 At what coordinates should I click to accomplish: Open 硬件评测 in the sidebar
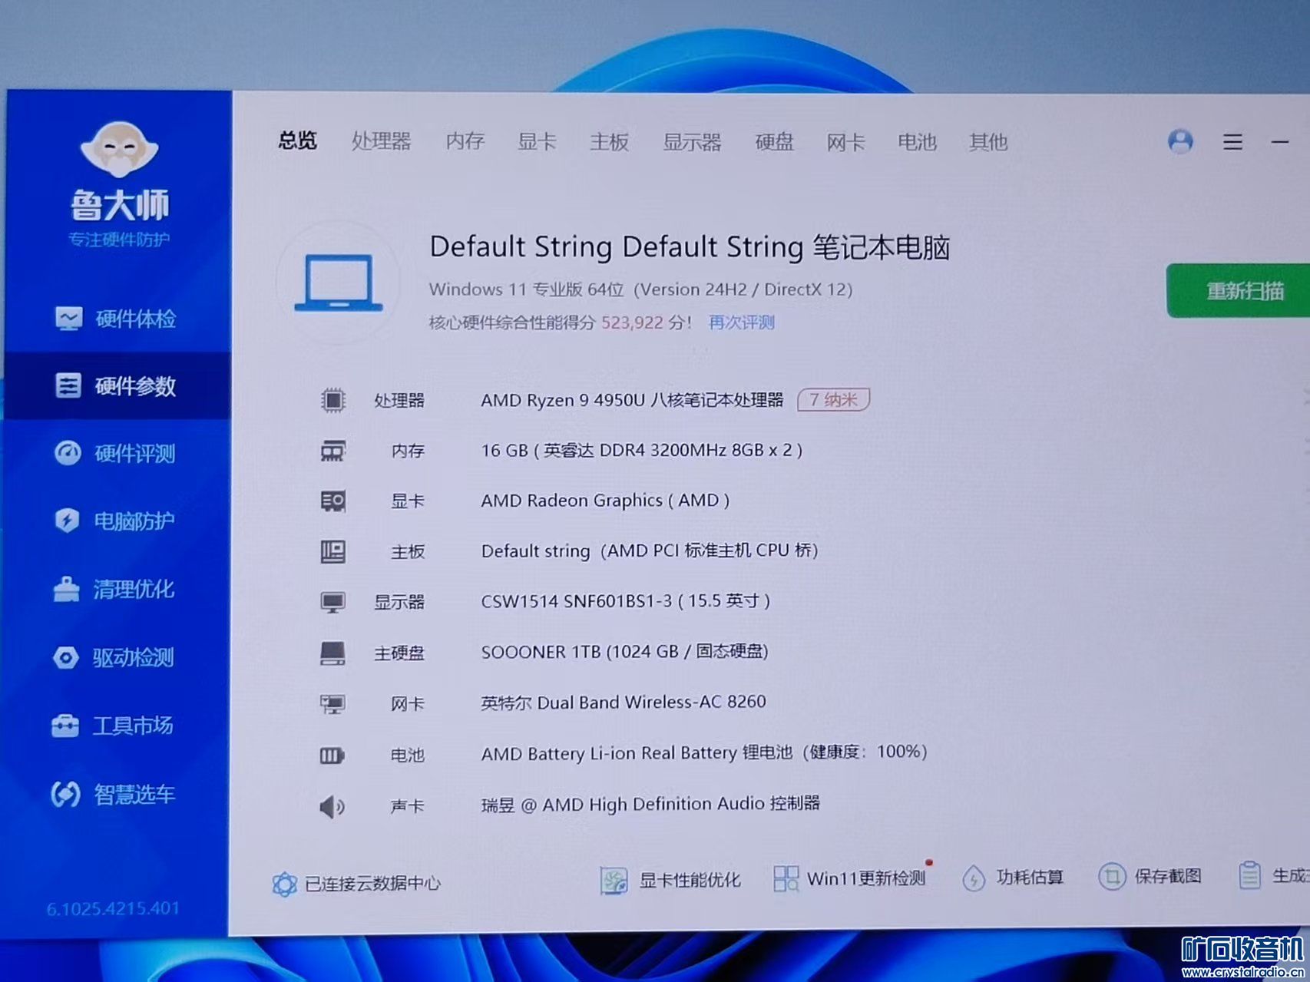(117, 453)
